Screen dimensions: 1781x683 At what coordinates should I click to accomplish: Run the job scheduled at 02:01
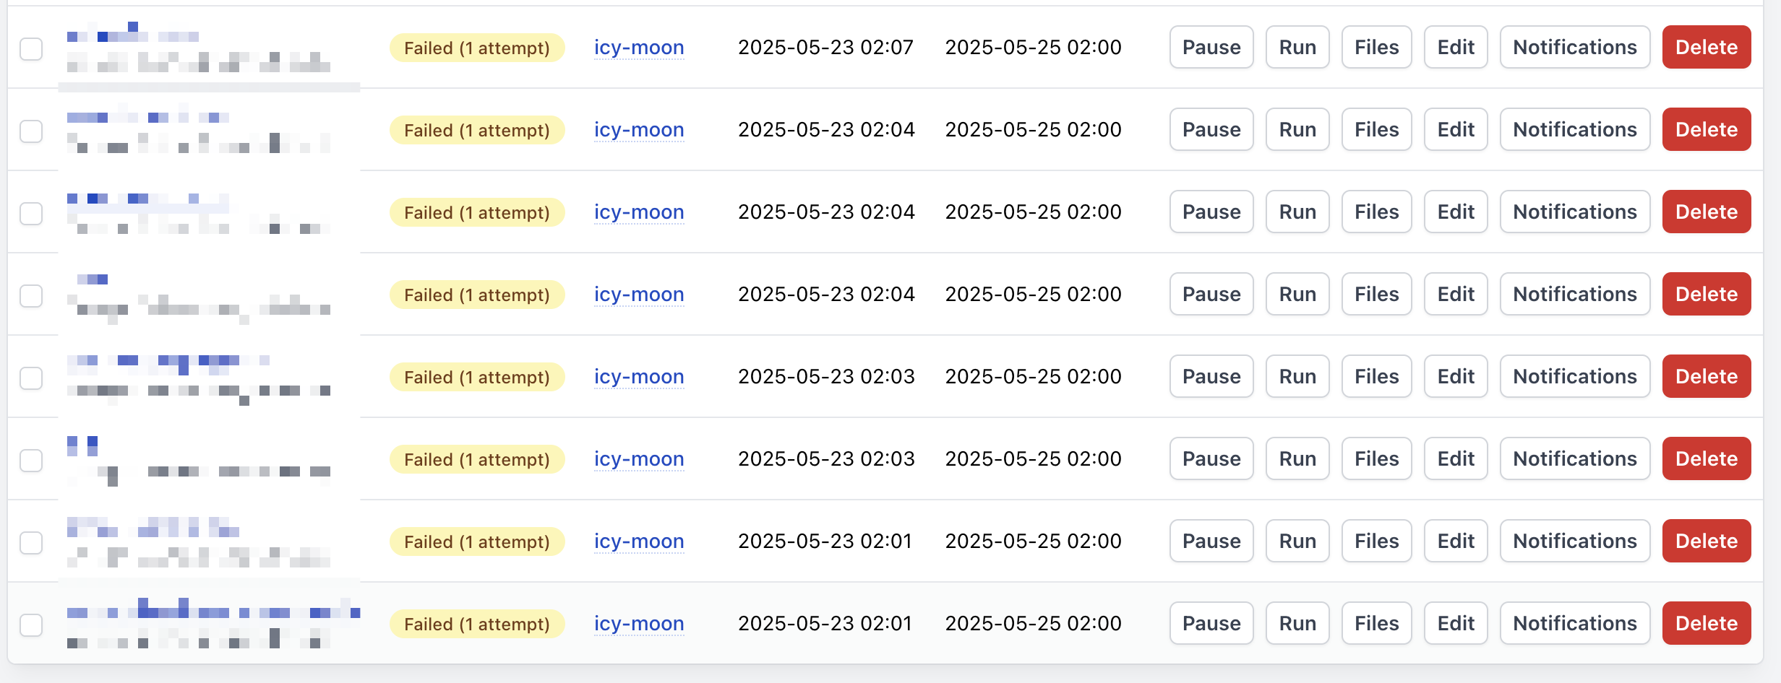1297,541
